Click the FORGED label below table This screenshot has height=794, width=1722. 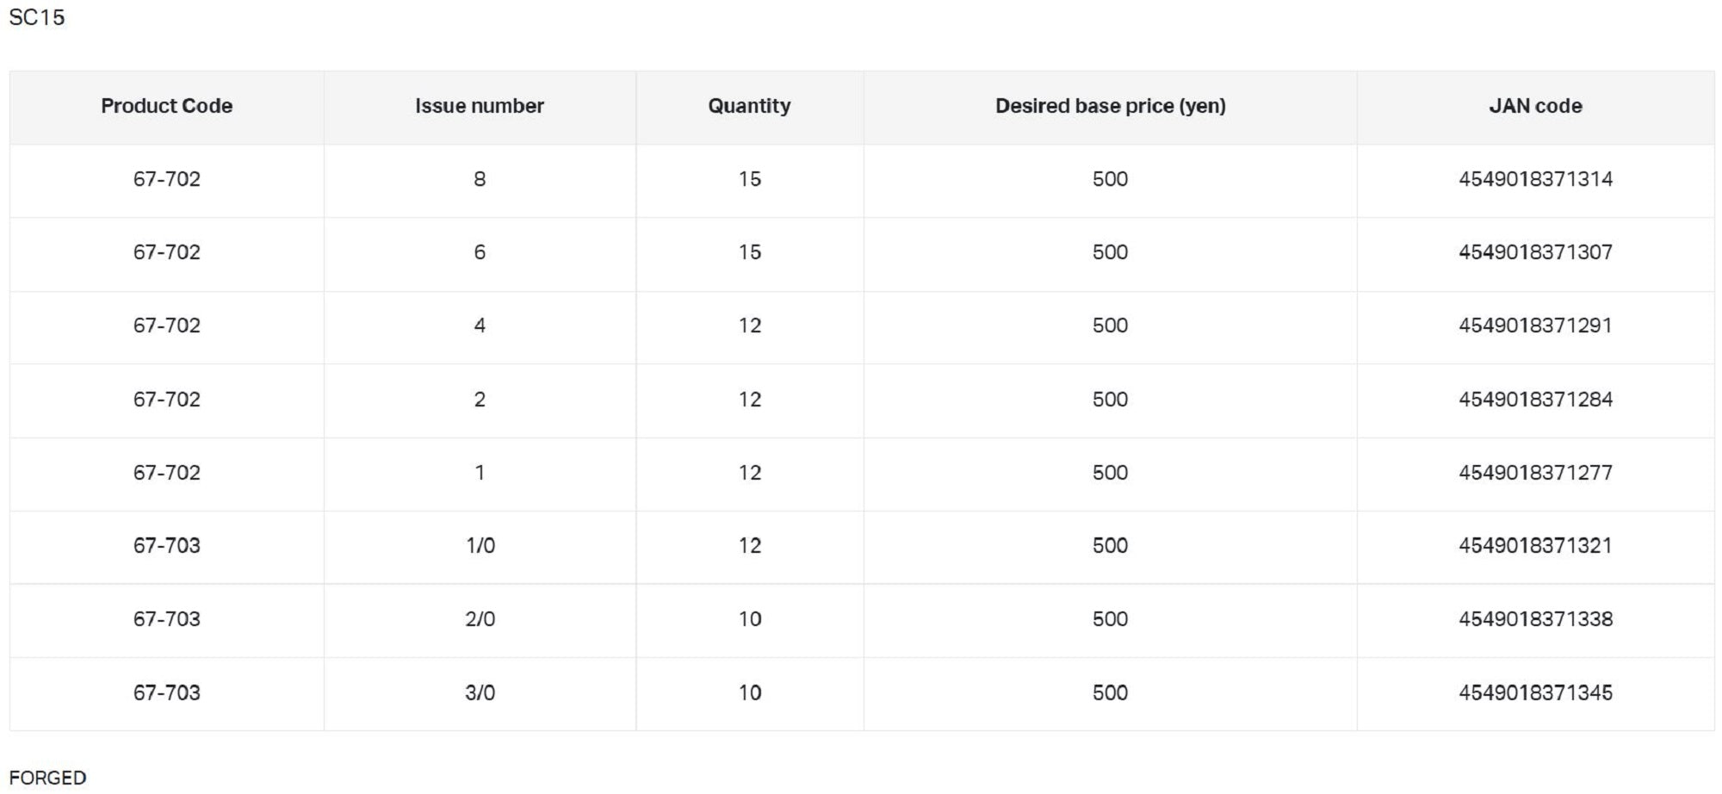click(x=47, y=778)
